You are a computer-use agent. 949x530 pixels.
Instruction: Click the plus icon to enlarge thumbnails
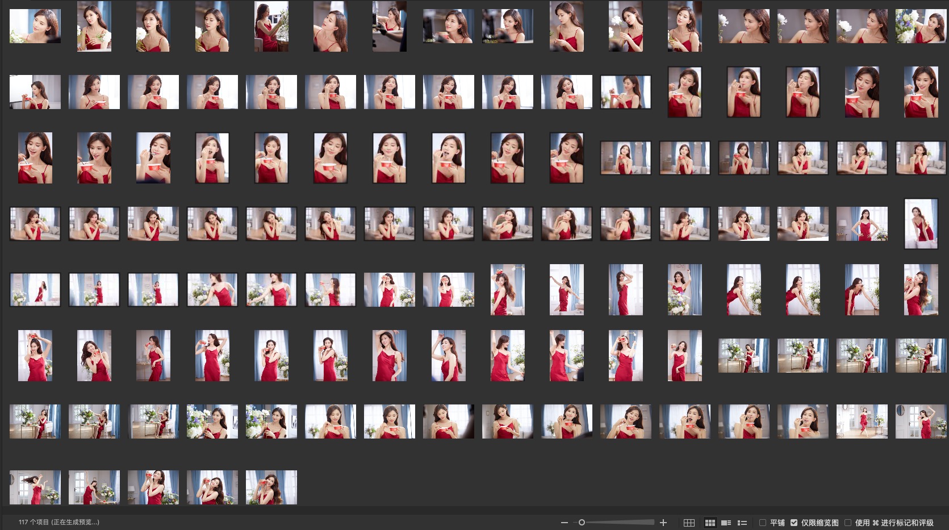[x=663, y=523]
